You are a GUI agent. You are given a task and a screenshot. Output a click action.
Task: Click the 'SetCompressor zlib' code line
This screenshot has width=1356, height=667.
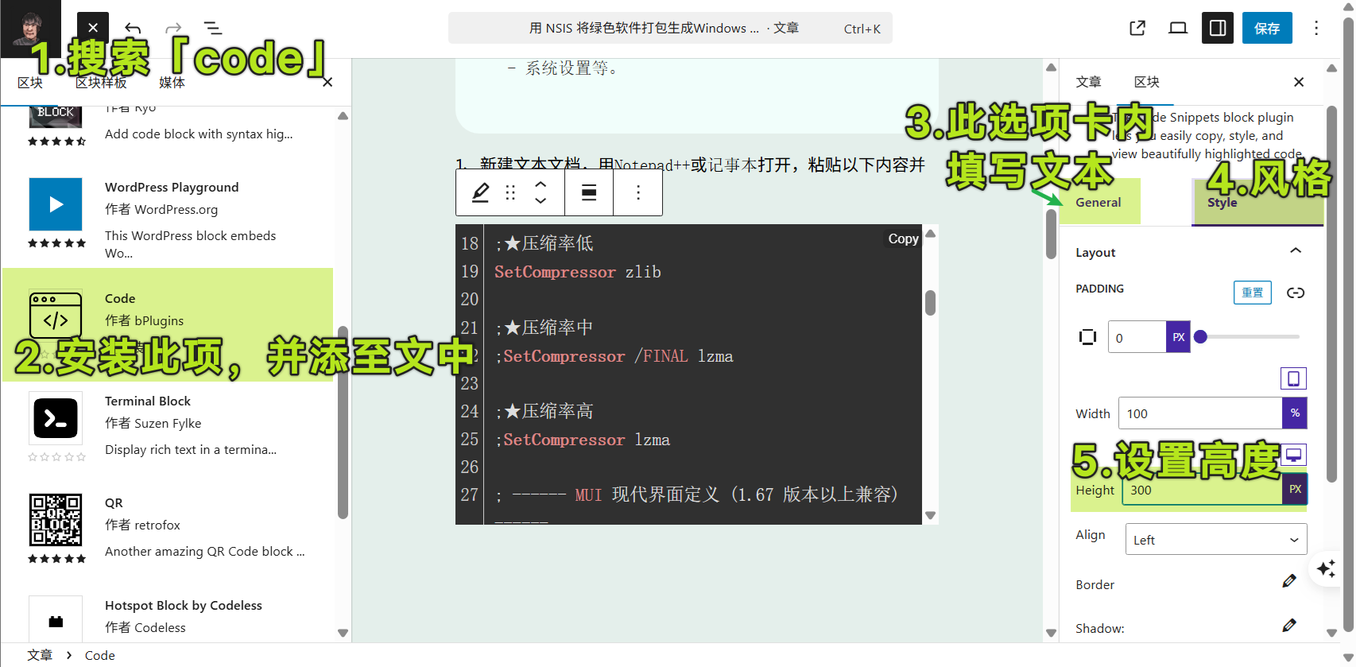pyautogui.click(x=578, y=272)
